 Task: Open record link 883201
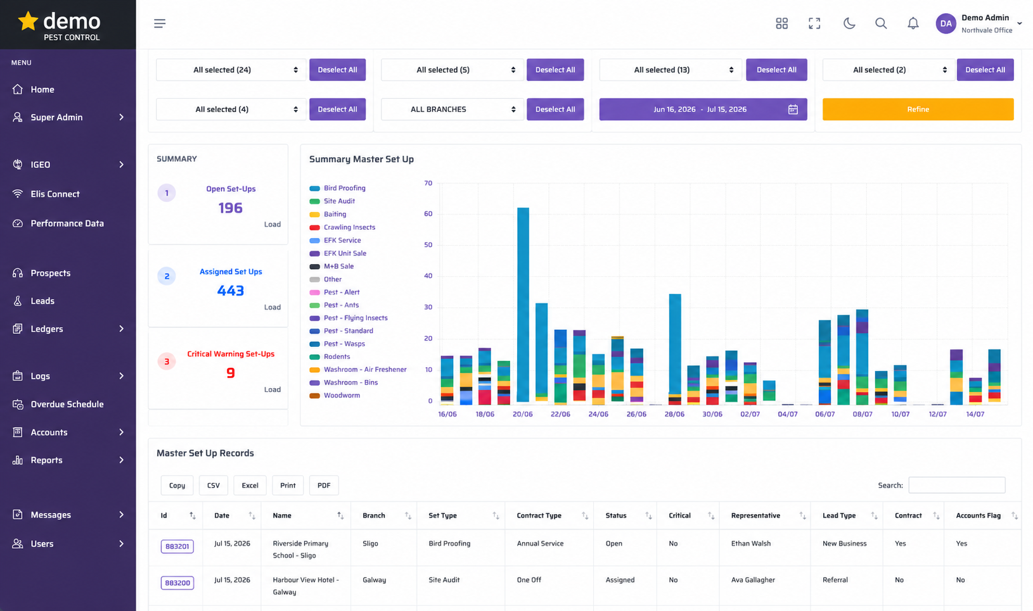pyautogui.click(x=177, y=546)
